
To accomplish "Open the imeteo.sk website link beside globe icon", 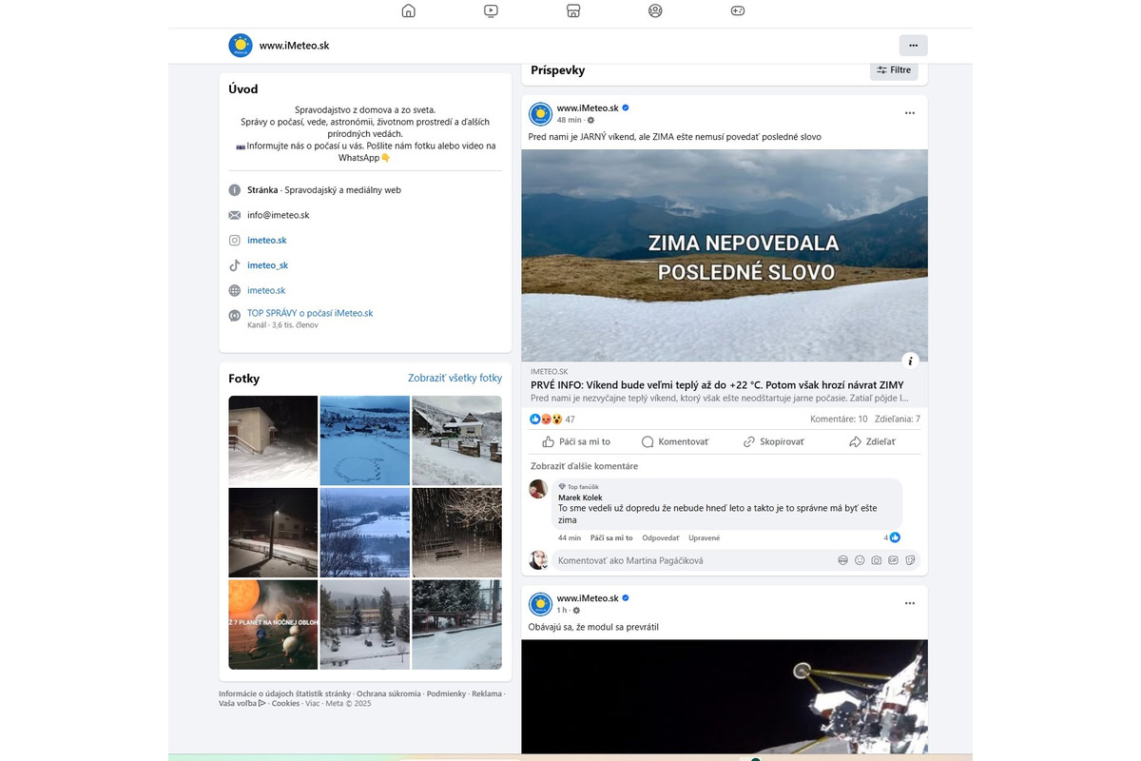I will (x=266, y=290).
